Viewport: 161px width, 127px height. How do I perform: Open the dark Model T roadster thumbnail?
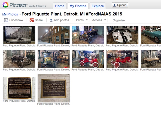19,59
